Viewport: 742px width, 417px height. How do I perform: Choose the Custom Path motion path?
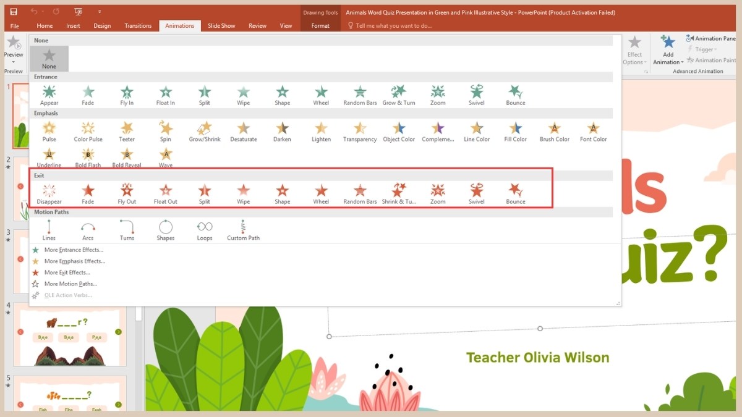(243, 230)
